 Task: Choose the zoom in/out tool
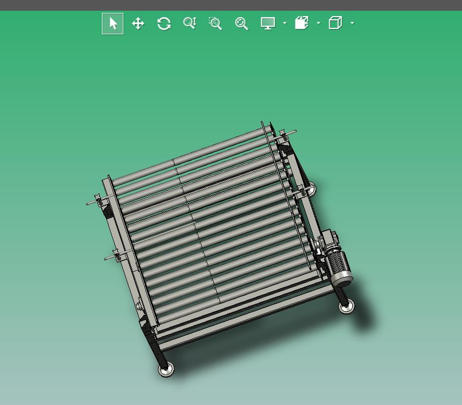tap(190, 23)
